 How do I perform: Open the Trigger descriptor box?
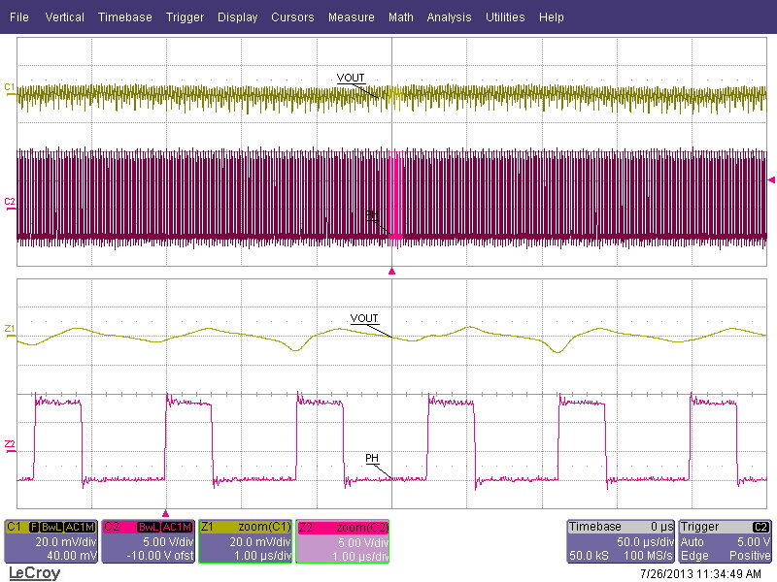[726, 541]
